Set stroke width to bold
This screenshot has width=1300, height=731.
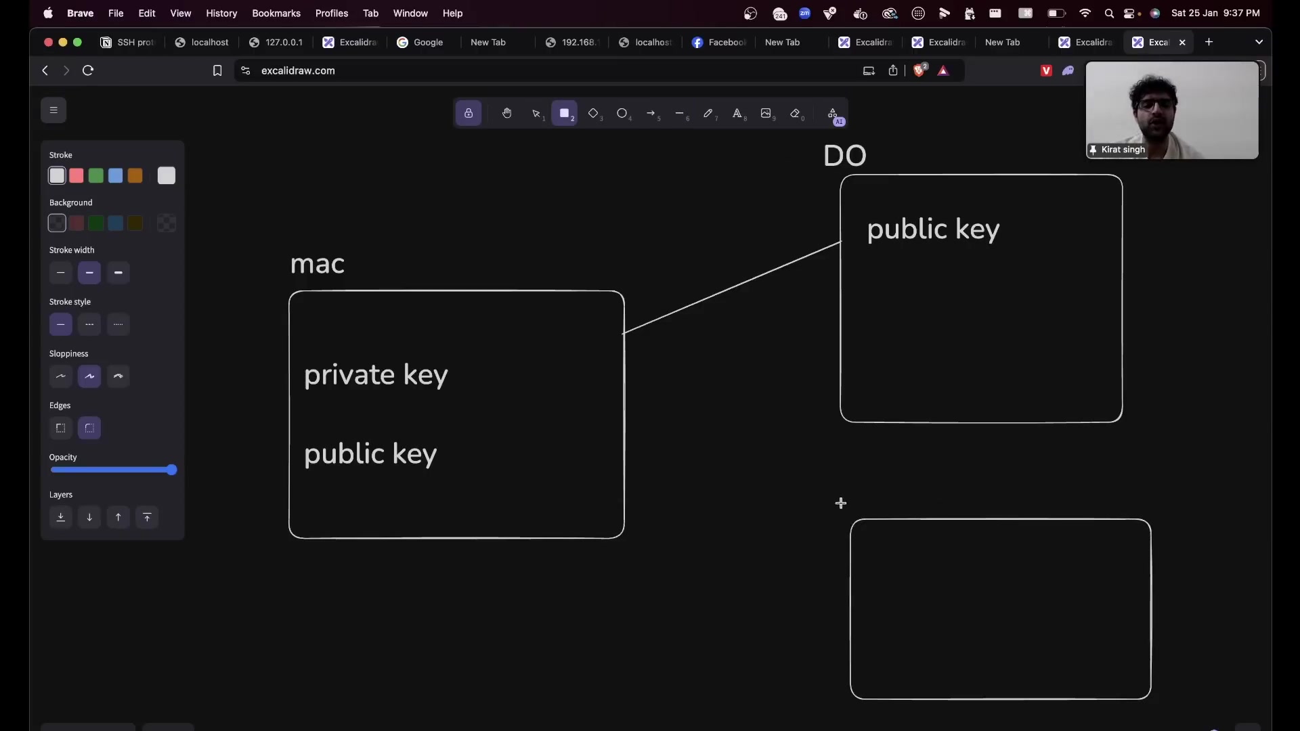pos(89,273)
